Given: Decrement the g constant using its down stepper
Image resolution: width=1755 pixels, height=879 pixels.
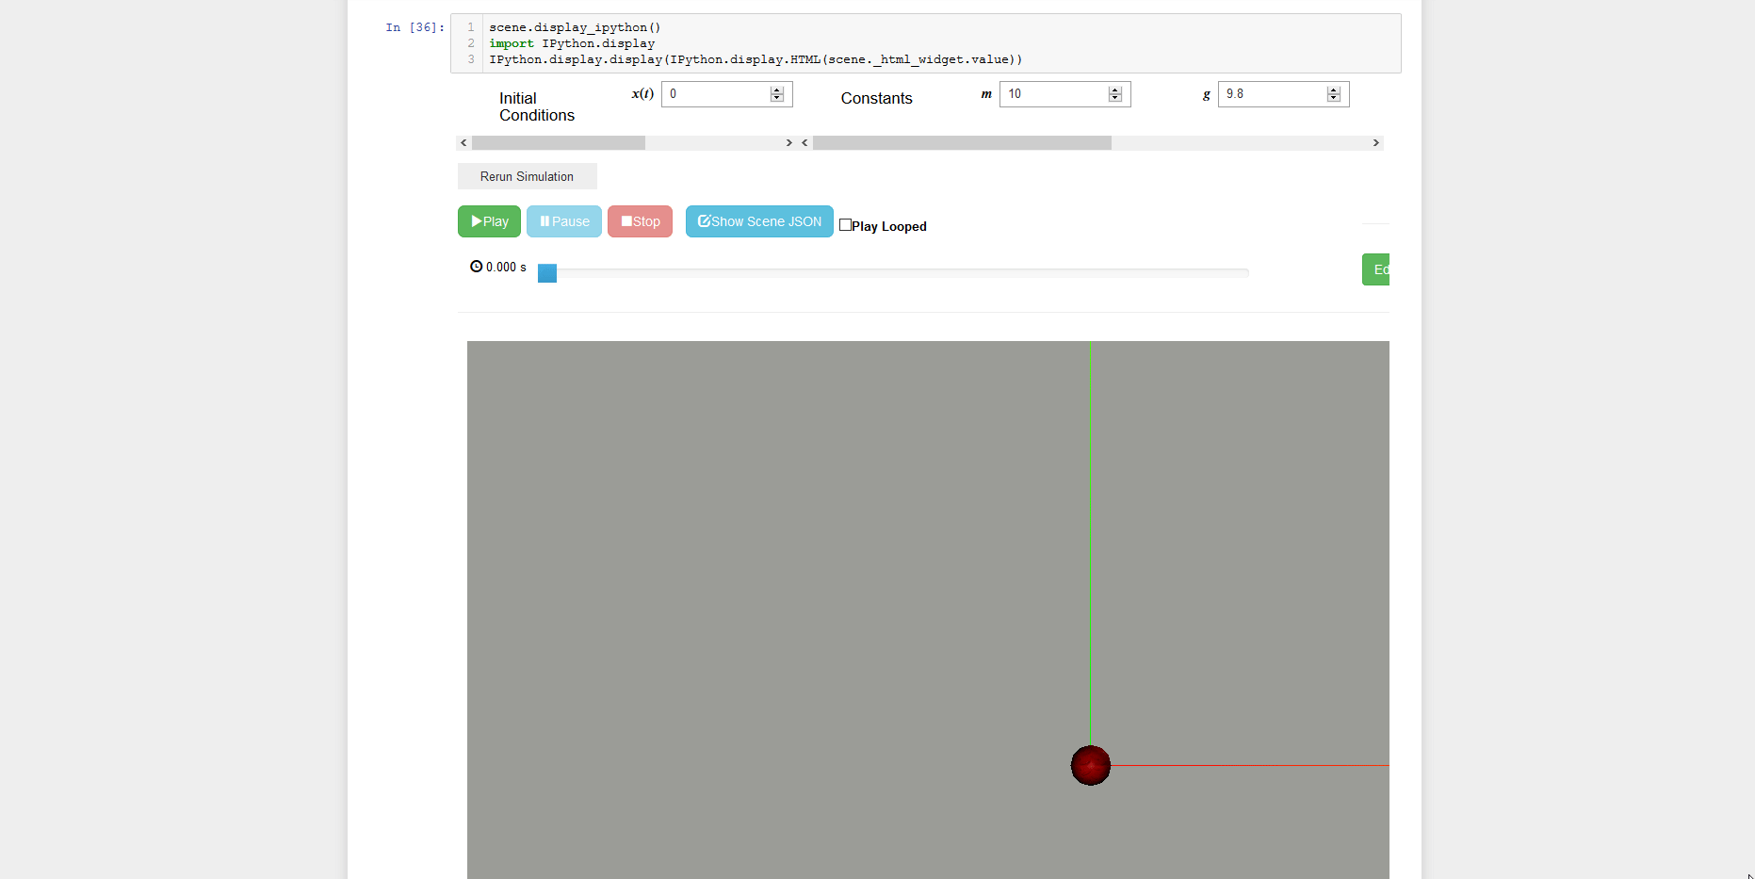Looking at the screenshot, I should (x=1334, y=98).
